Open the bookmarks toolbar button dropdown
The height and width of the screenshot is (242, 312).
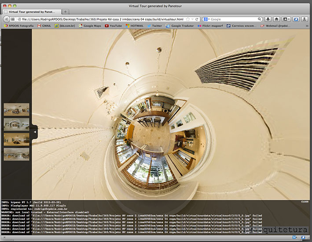pos(286,19)
